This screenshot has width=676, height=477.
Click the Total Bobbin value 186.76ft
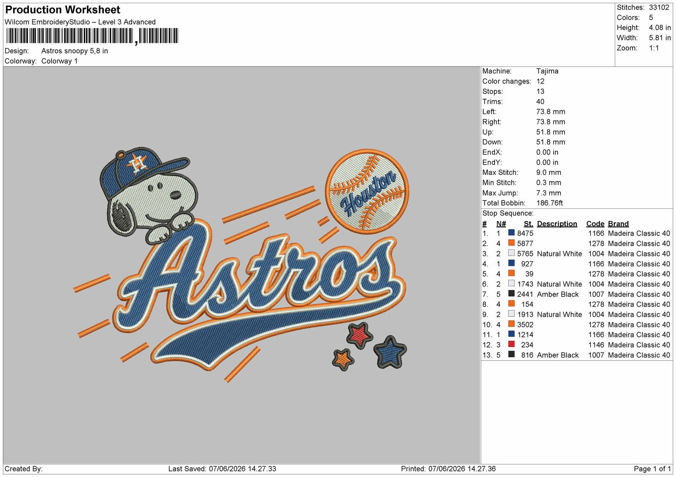(549, 203)
